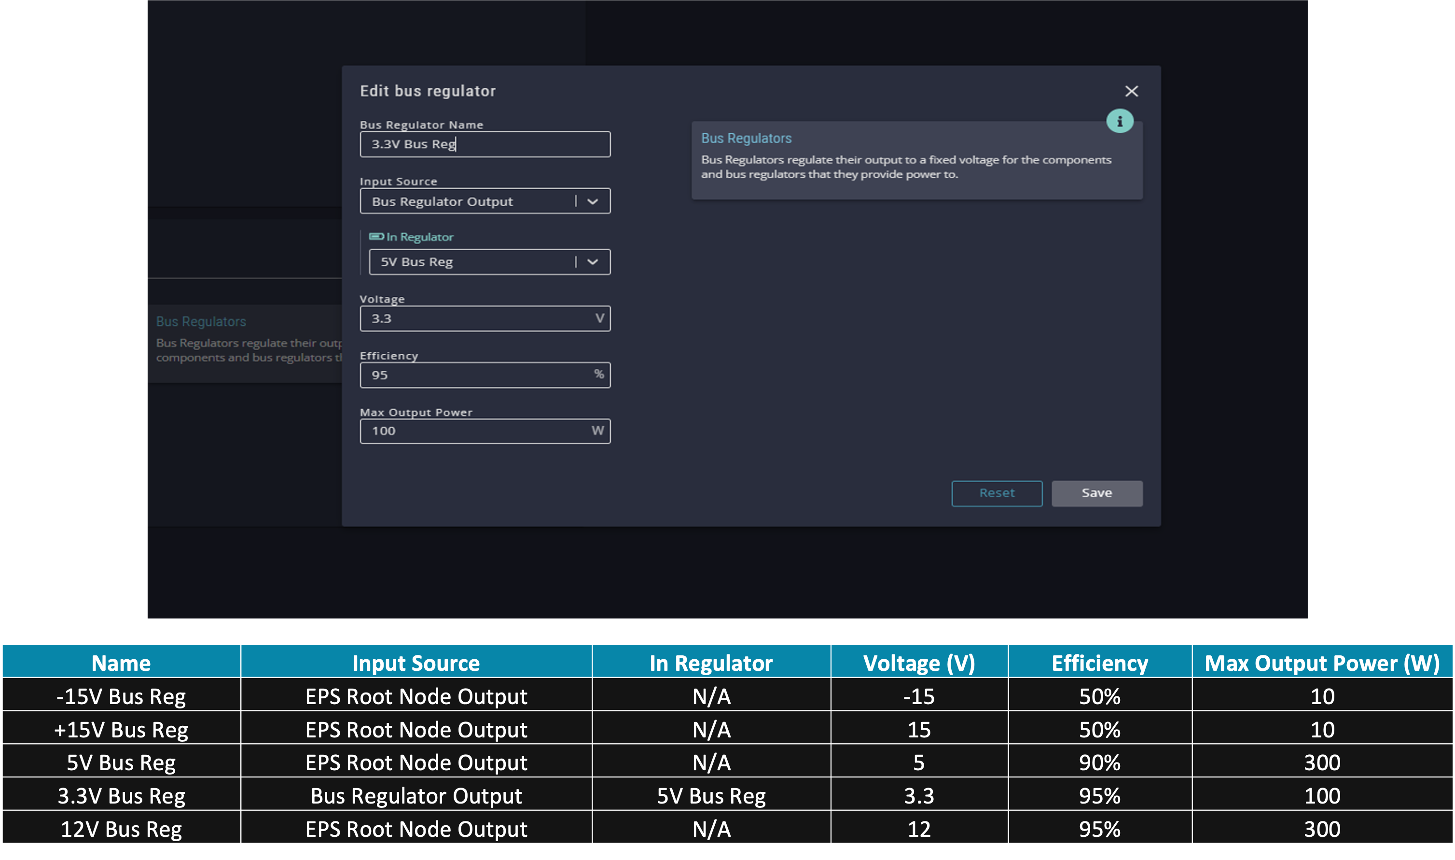Click the Reset button
Image resolution: width=1455 pixels, height=860 pixels.
coord(997,493)
